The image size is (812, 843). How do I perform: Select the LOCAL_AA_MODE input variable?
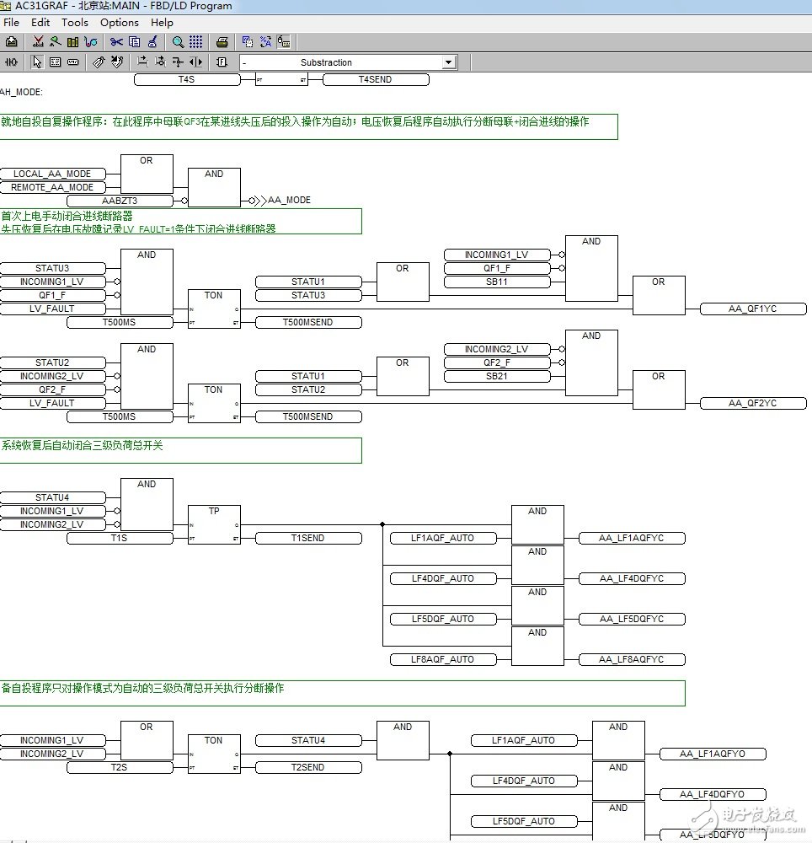[52, 175]
